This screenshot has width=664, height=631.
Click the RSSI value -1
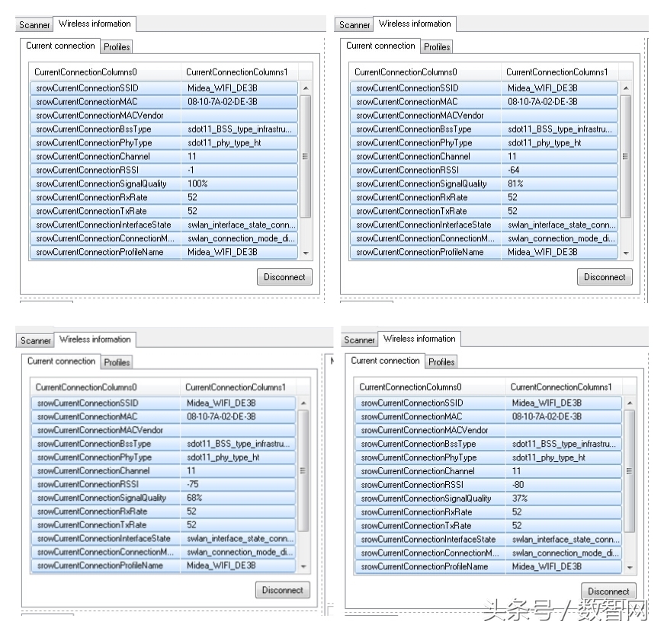pyautogui.click(x=191, y=170)
